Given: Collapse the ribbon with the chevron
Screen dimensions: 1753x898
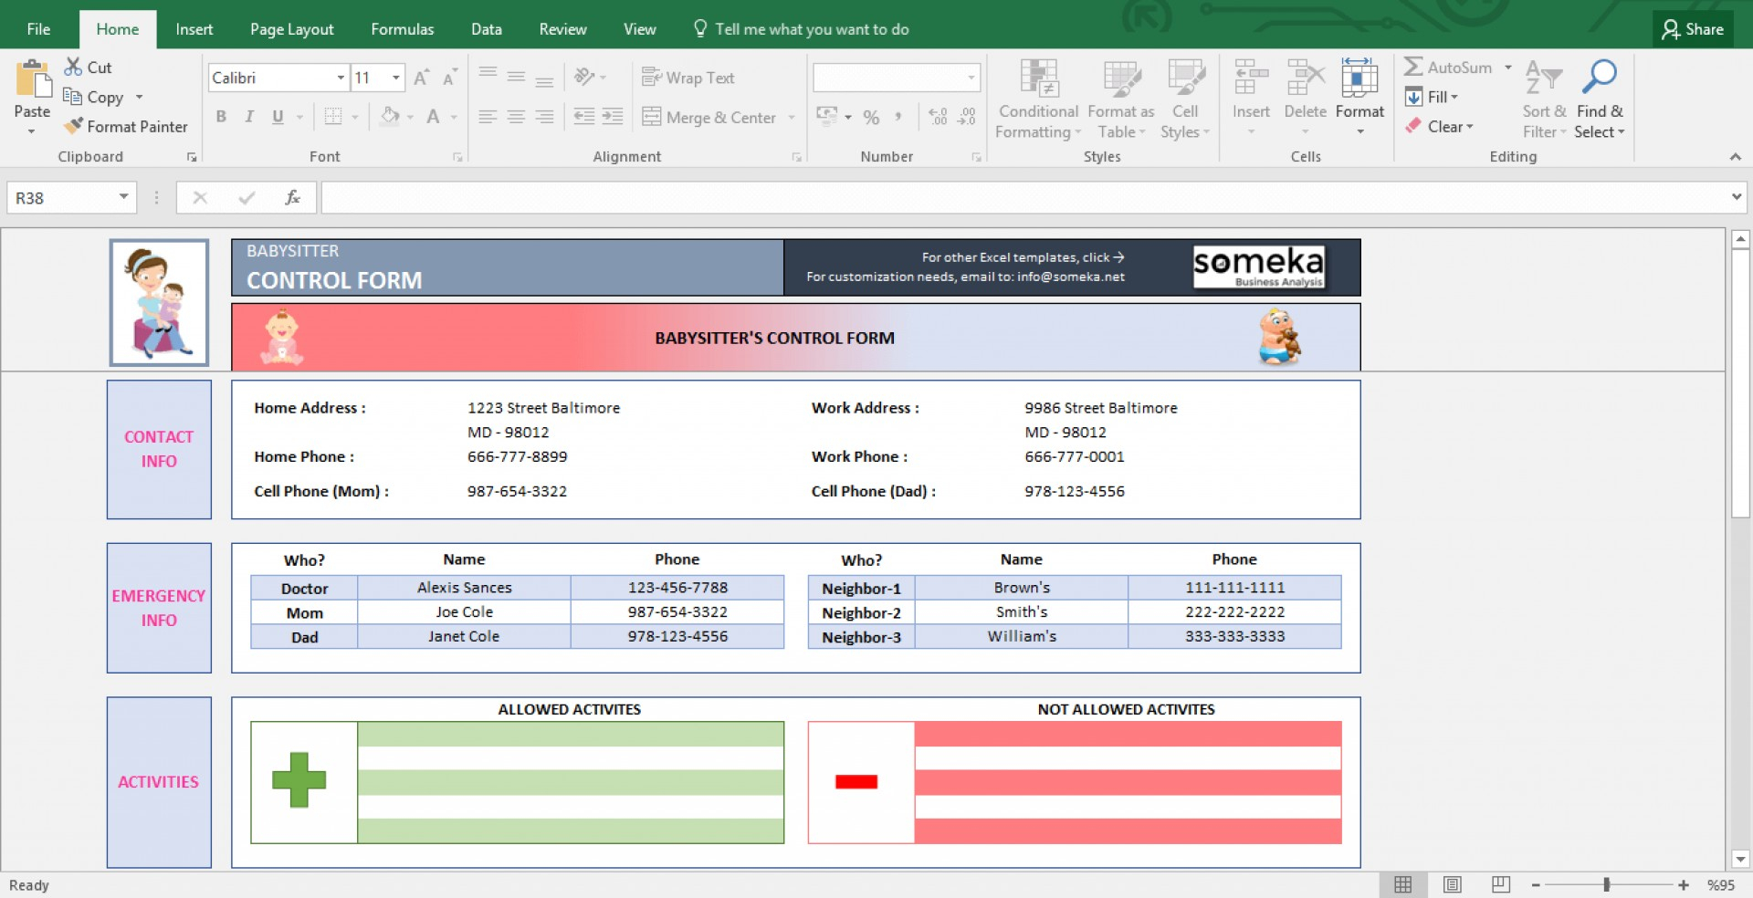Looking at the screenshot, I should pos(1735,157).
